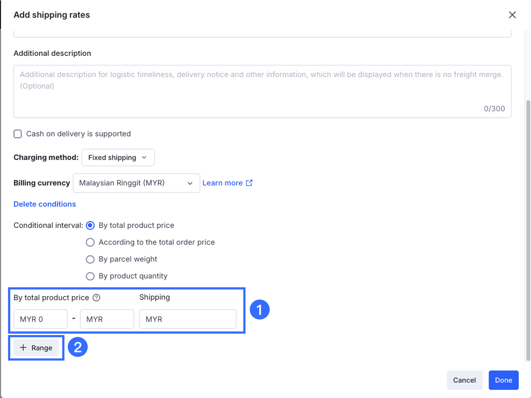Focus the MYR 0 minimum price field
This screenshot has height=398, width=531.
[x=40, y=319]
